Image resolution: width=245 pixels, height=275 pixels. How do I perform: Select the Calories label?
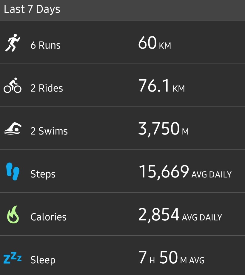tap(48, 217)
